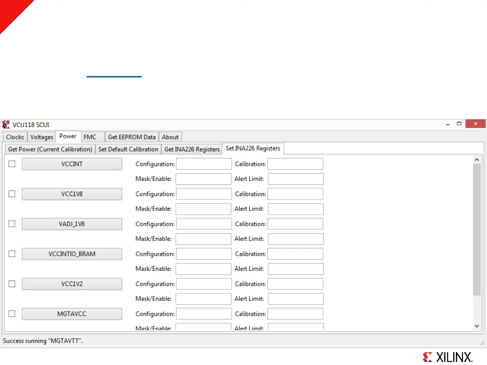487x365 pixels.
Task: Click the VCU118 SCUI app icon
Action: click(x=6, y=124)
